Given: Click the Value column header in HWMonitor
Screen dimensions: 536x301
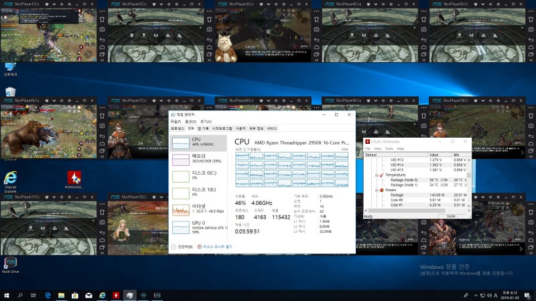Looking at the screenshot, I should click(x=440, y=155).
